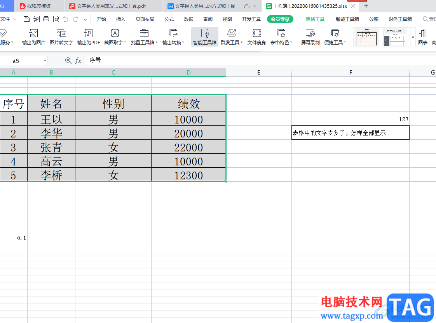Click the fx insert function icon
This screenshot has height=323, width=436.
coord(78,61)
